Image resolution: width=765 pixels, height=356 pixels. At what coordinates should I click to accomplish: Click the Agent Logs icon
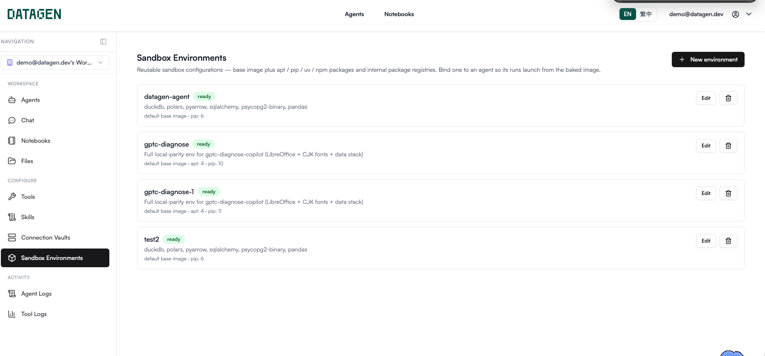tap(12, 294)
